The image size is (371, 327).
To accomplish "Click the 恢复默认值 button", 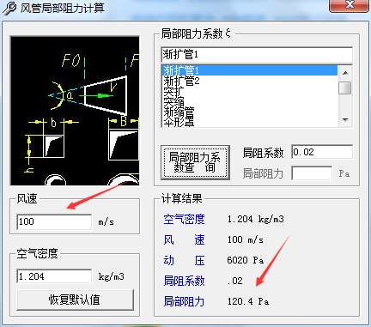I will pyautogui.click(x=75, y=300).
